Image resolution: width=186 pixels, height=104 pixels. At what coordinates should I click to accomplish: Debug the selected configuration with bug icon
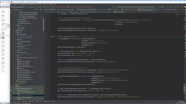[160, 7]
